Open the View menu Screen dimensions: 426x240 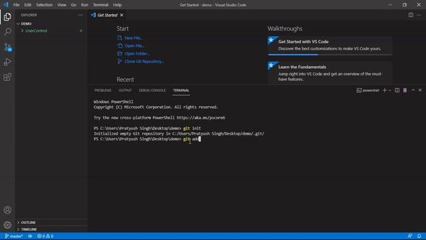point(62,5)
